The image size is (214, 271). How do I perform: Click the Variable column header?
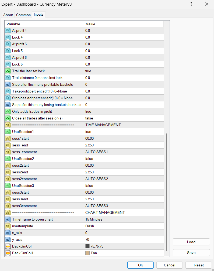click(x=44, y=24)
